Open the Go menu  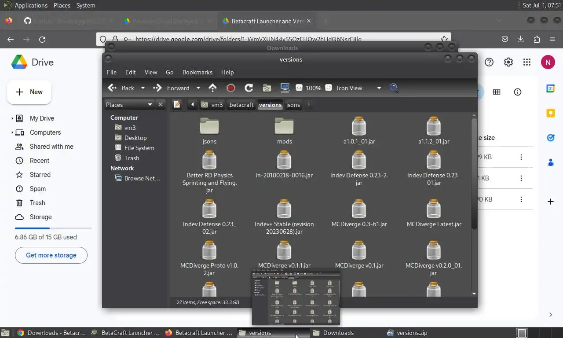pyautogui.click(x=170, y=72)
